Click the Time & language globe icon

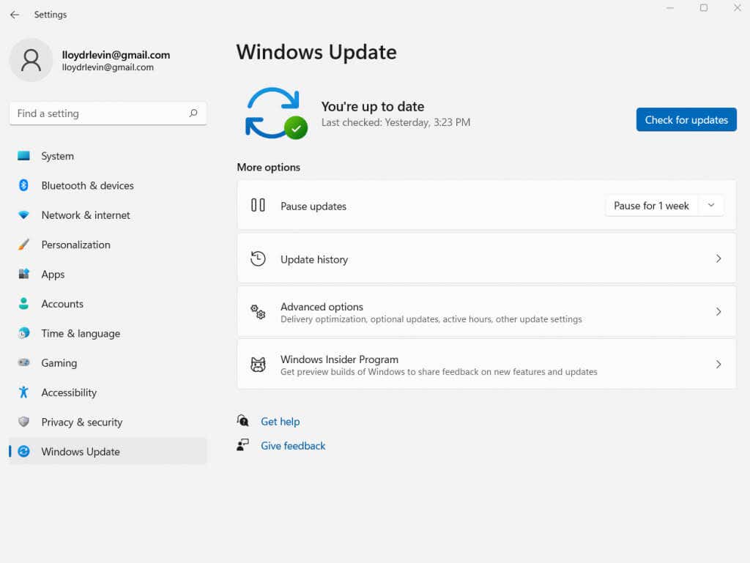(23, 333)
